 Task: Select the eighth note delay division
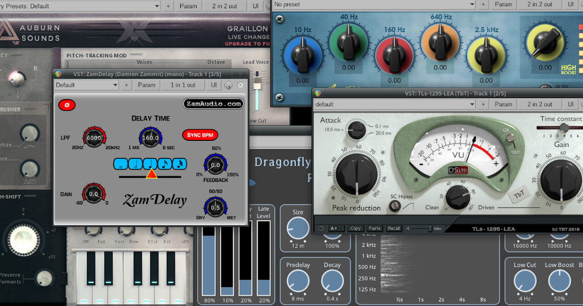tap(165, 164)
